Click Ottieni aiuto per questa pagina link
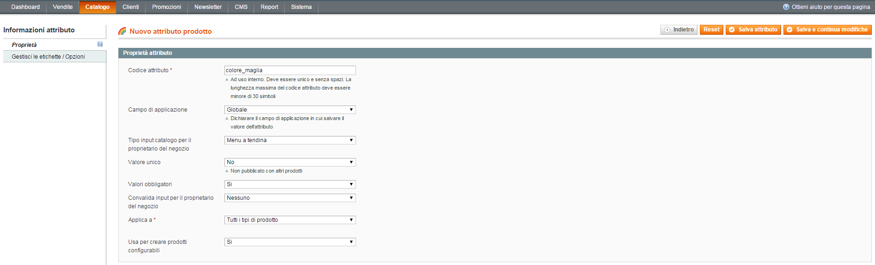 coord(831,7)
